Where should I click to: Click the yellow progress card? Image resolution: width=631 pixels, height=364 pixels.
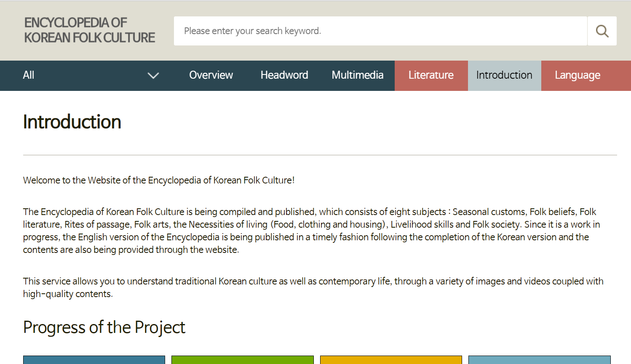pos(391,360)
